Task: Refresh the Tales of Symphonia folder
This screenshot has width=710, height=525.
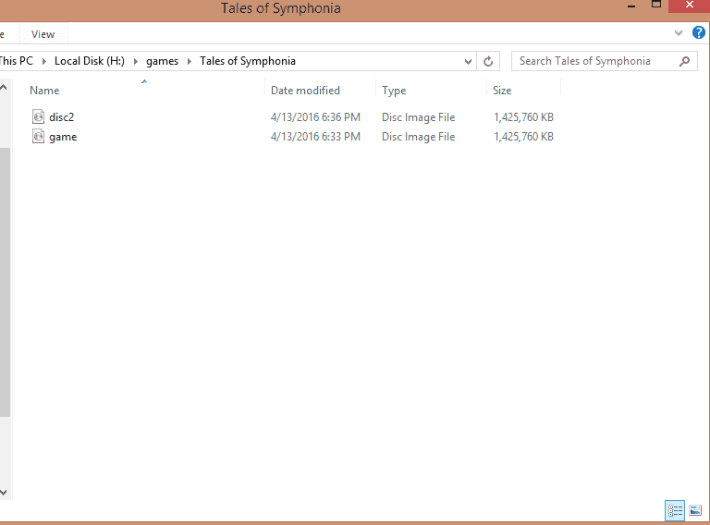Action: [x=488, y=61]
